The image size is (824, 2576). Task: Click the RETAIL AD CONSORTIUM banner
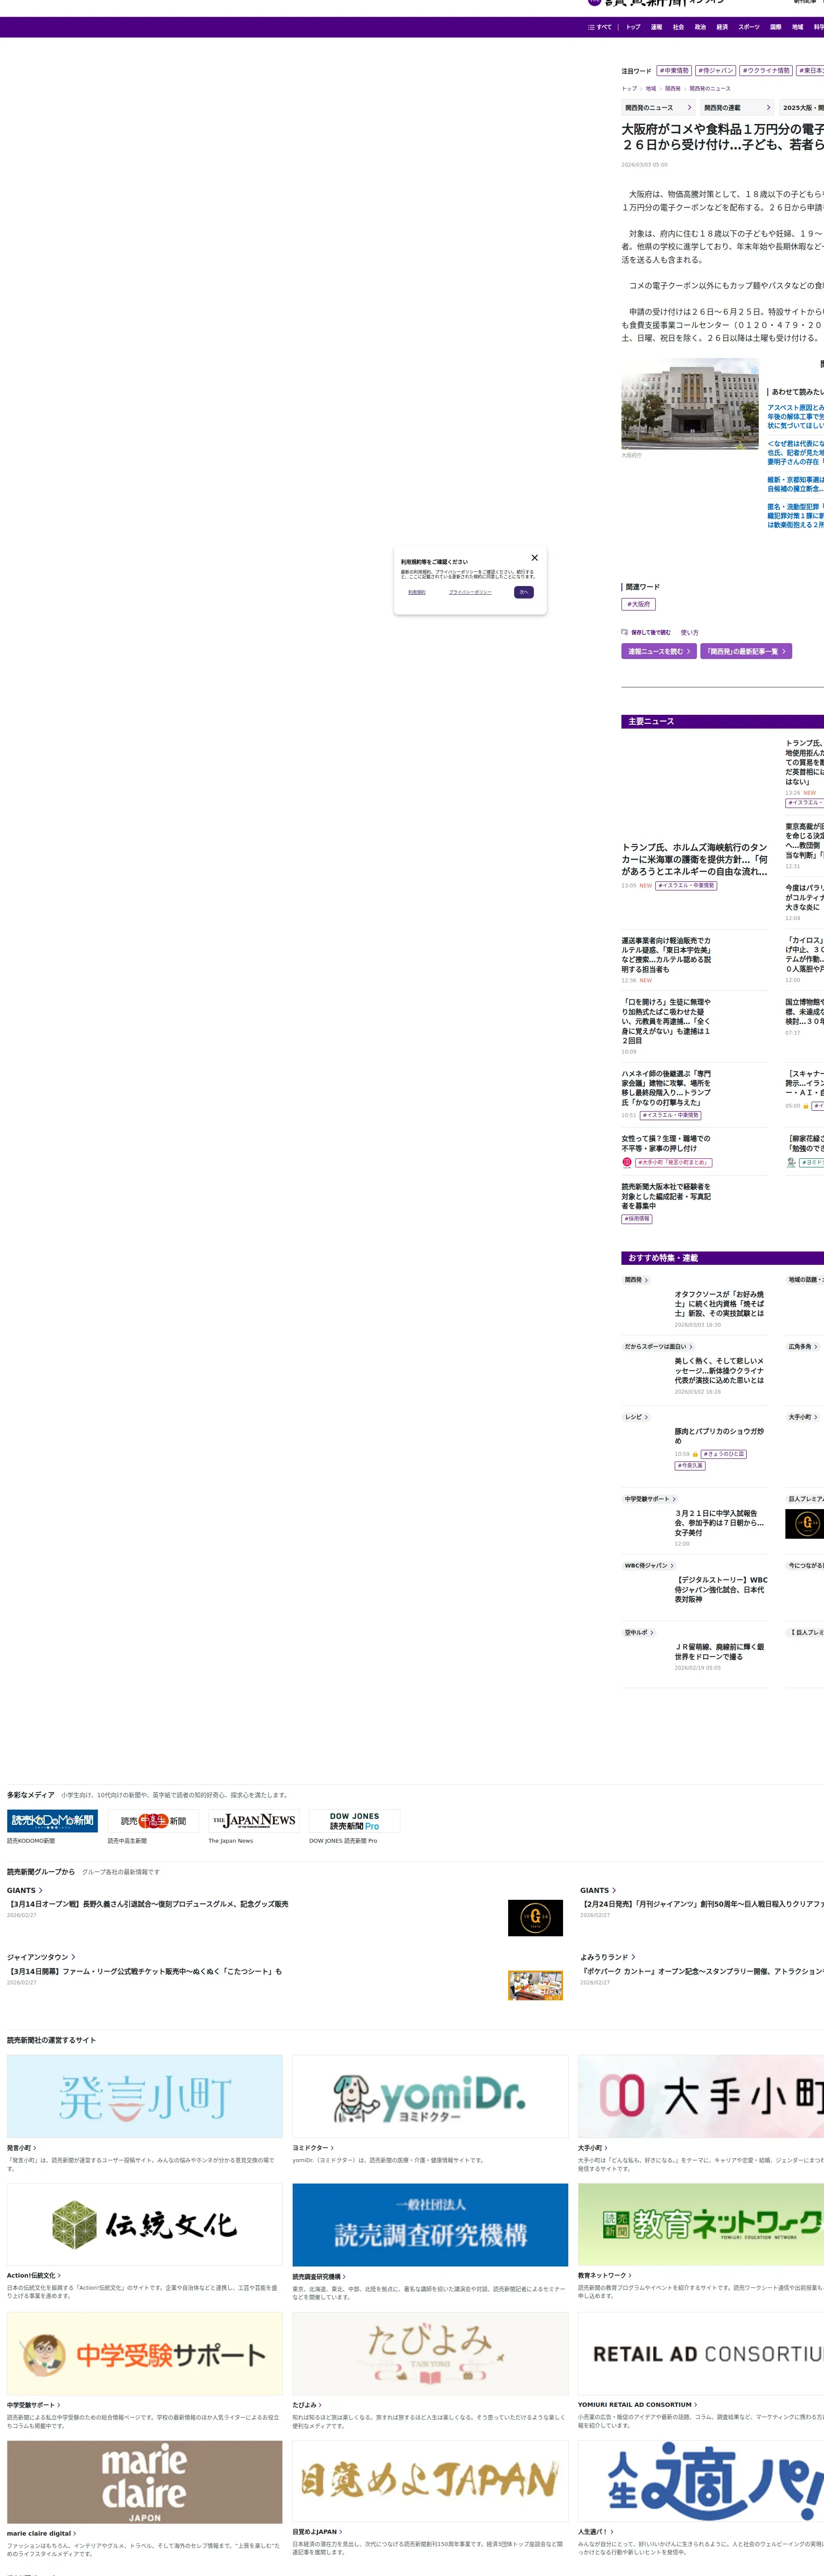tap(701, 2354)
